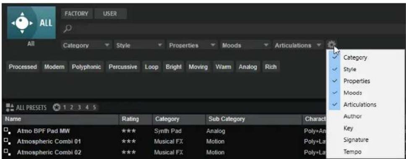Click Motion cell for Atmospheric Combi 02
The image size is (406, 159).
point(215,152)
